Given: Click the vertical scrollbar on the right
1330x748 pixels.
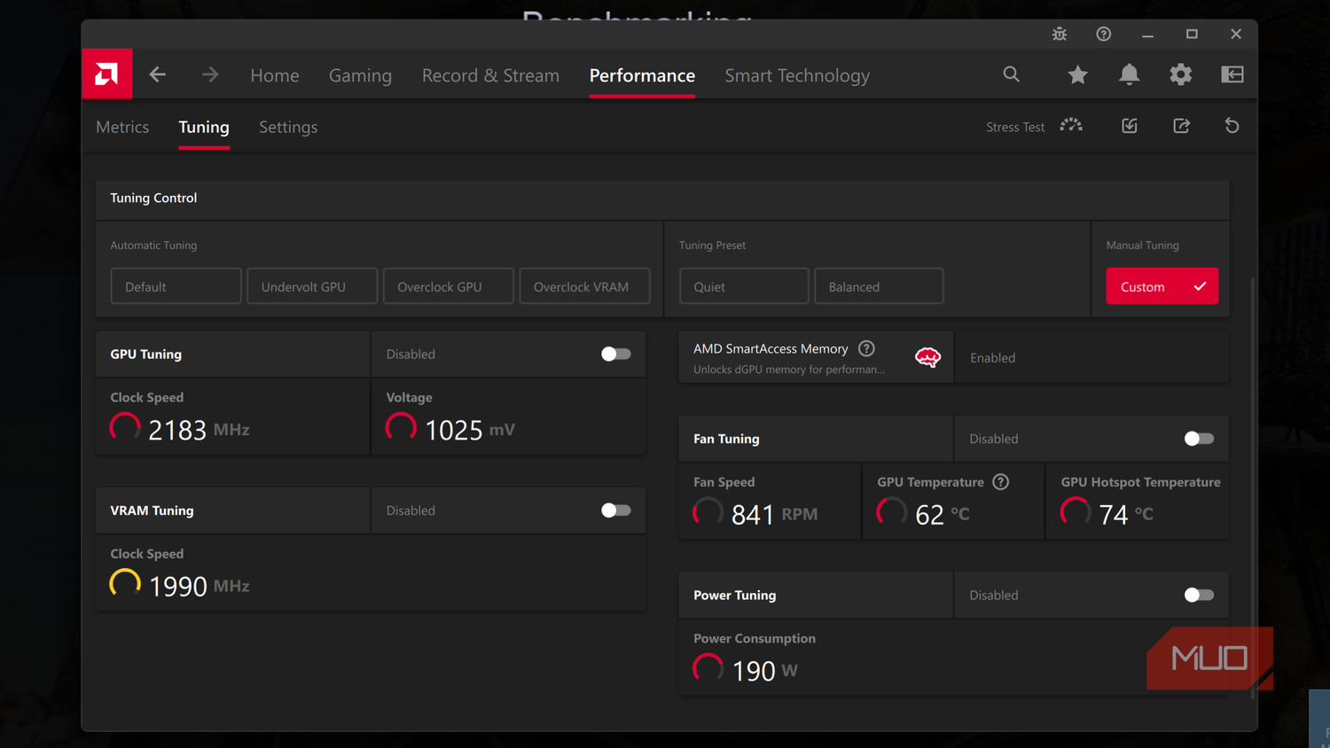Looking at the screenshot, I should pos(1253,488).
